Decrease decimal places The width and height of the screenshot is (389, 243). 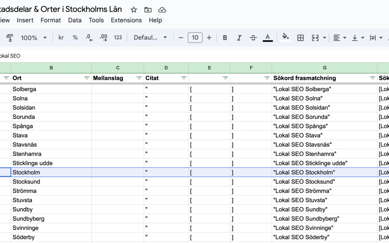pyautogui.click(x=89, y=38)
